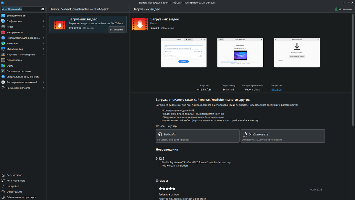Open the GPL-3.0+ license link
The width and height of the screenshot is (355, 200).
[276, 89]
